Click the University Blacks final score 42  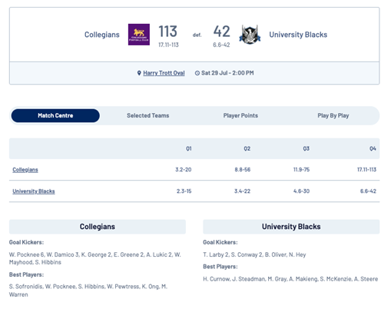pos(222,32)
